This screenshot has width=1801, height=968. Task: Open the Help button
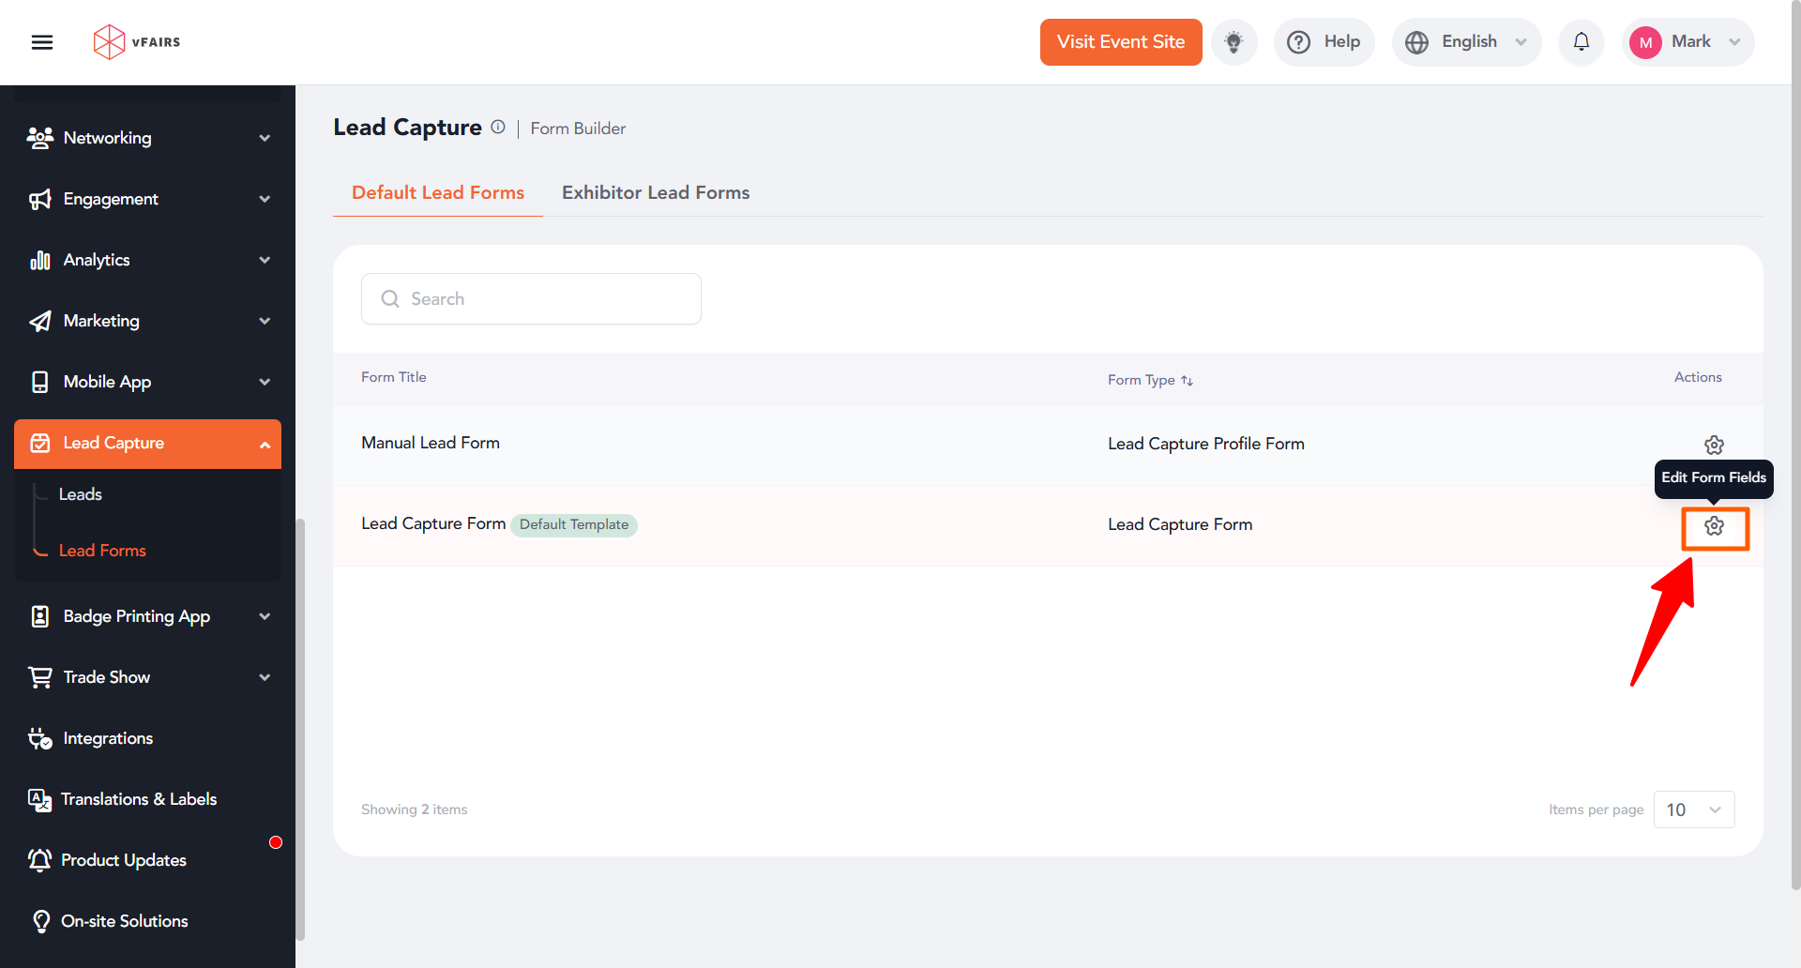[1324, 42]
